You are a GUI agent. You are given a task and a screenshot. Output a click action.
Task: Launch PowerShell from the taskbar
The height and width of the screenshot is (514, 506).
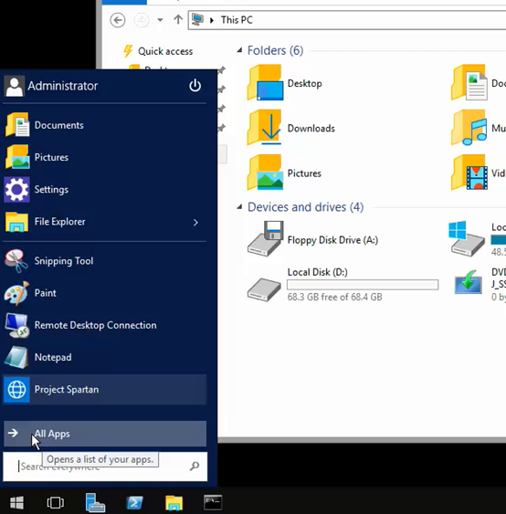pos(134,502)
